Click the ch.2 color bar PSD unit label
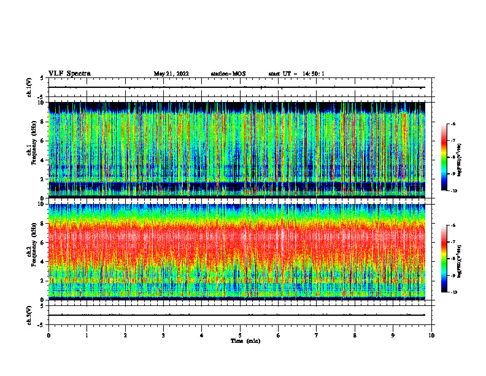Screen dimensions: 486x376 (460, 261)
